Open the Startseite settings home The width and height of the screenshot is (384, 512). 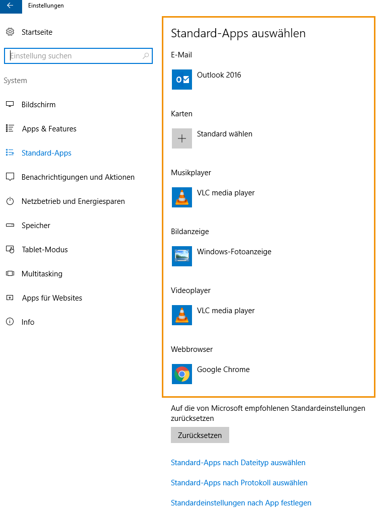(37, 32)
